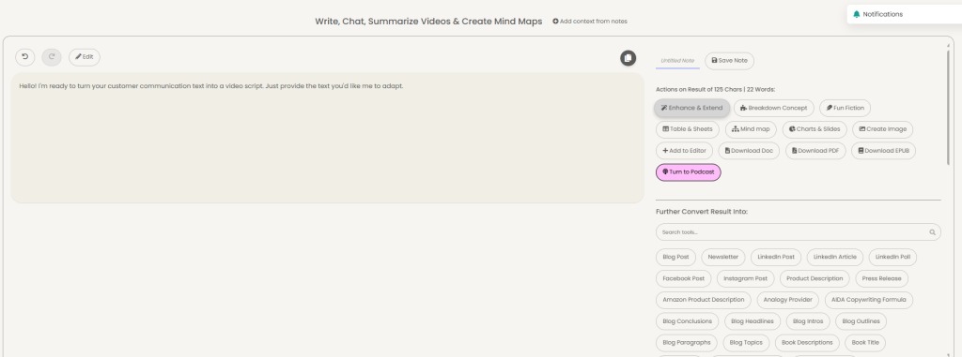The image size is (962, 357).
Task: Open Charts & Slides action
Action: [815, 129]
